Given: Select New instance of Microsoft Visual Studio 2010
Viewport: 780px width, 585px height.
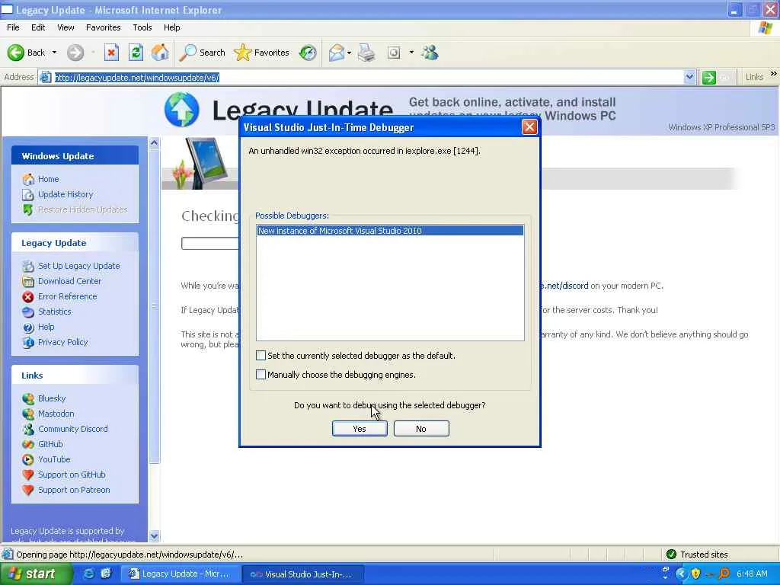Looking at the screenshot, I should pyautogui.click(x=390, y=231).
